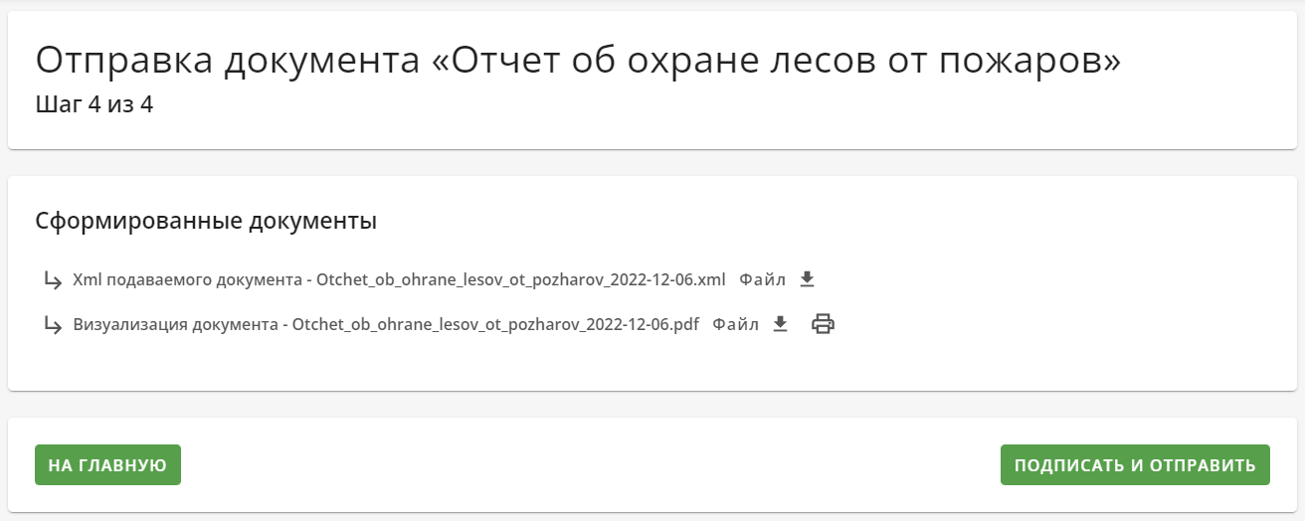Click the Шаг 4 из 4 step indicator
This screenshot has height=521, width=1305.
click(93, 104)
